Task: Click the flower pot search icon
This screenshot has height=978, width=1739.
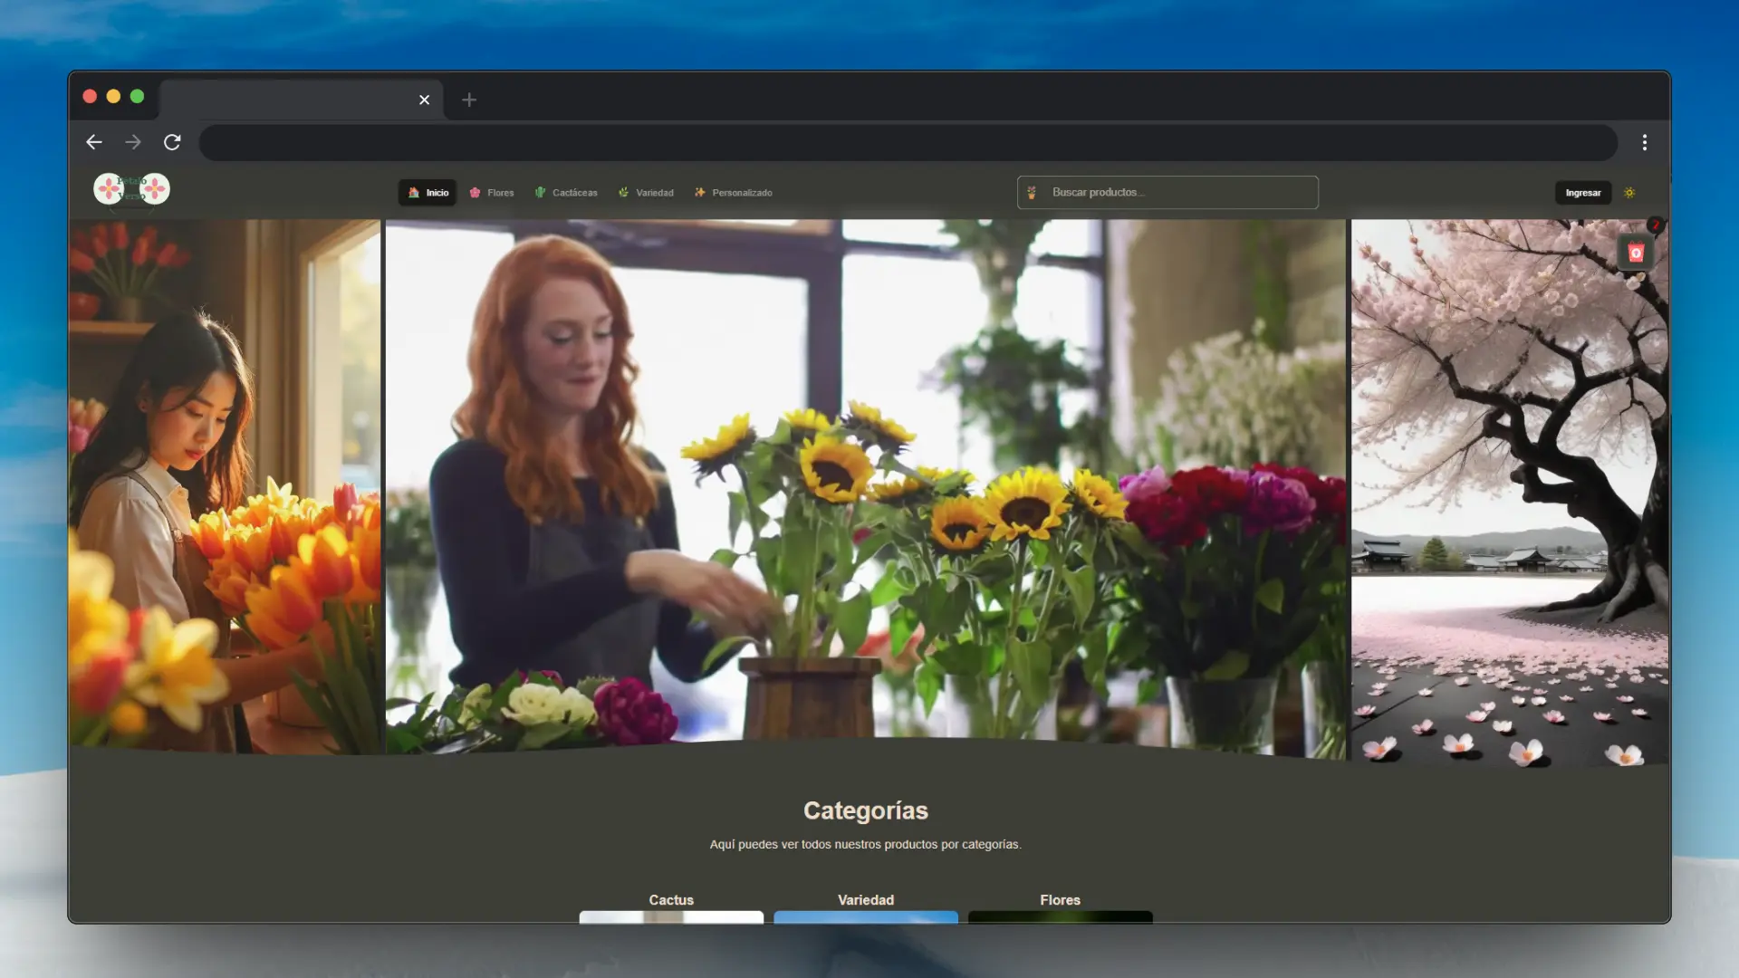Action: [x=1032, y=193]
